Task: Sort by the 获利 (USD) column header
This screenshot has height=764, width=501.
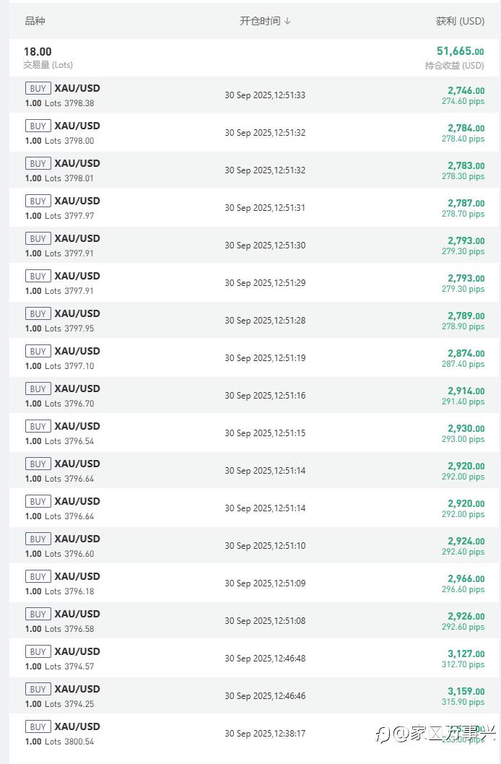Action: click(460, 22)
